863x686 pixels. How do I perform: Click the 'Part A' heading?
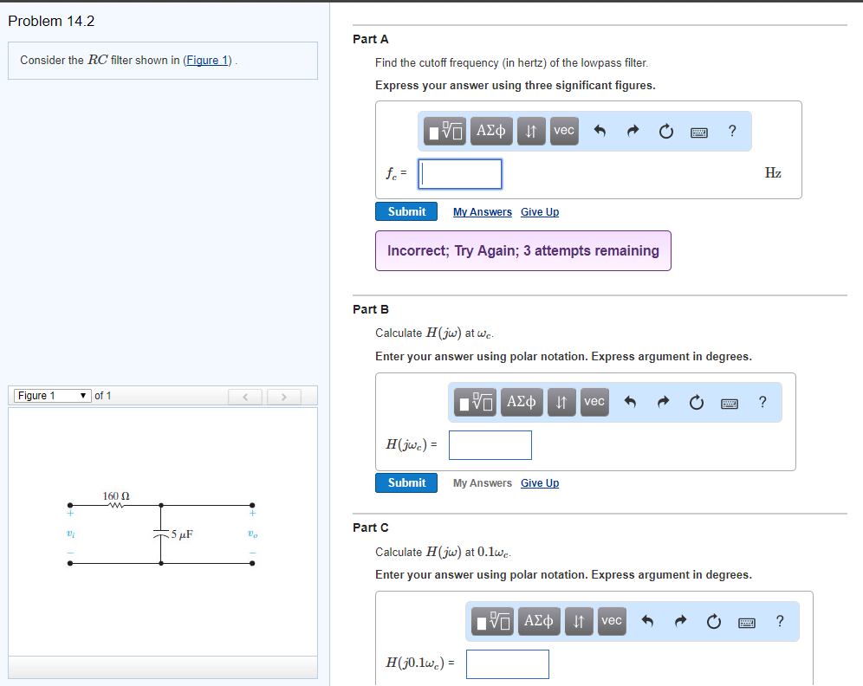[x=370, y=39]
